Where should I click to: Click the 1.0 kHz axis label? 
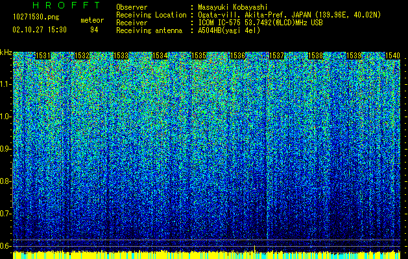coord(5,117)
